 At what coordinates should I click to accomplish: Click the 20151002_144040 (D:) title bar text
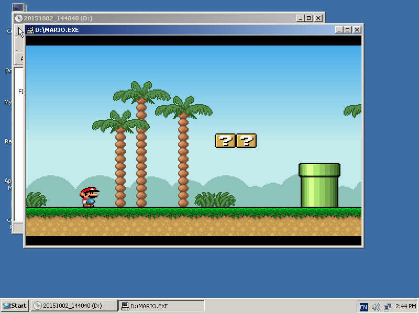tap(58, 18)
